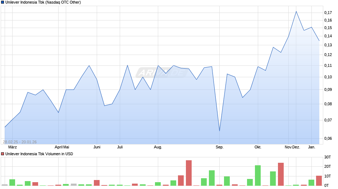Viewport: 338px width, 189px height.
Task: Click the date range '28.02.25 - 20.01.26'
Action: point(20,142)
